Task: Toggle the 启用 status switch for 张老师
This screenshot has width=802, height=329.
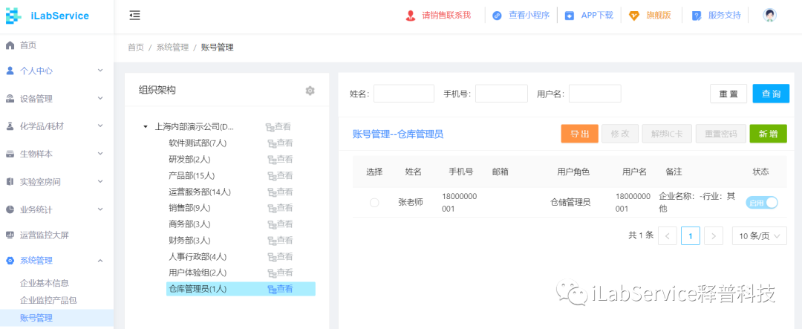Action: [x=762, y=203]
